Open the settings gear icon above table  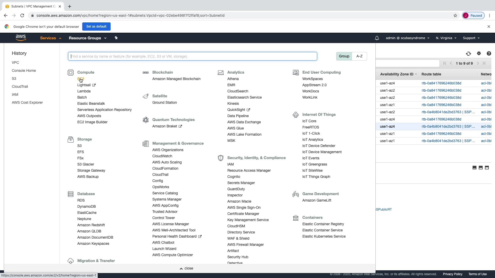(x=479, y=54)
